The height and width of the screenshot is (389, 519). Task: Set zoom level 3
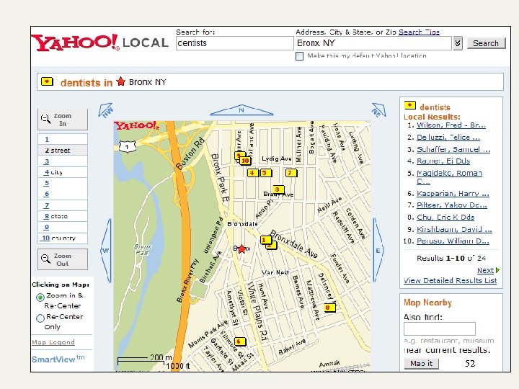63,161
